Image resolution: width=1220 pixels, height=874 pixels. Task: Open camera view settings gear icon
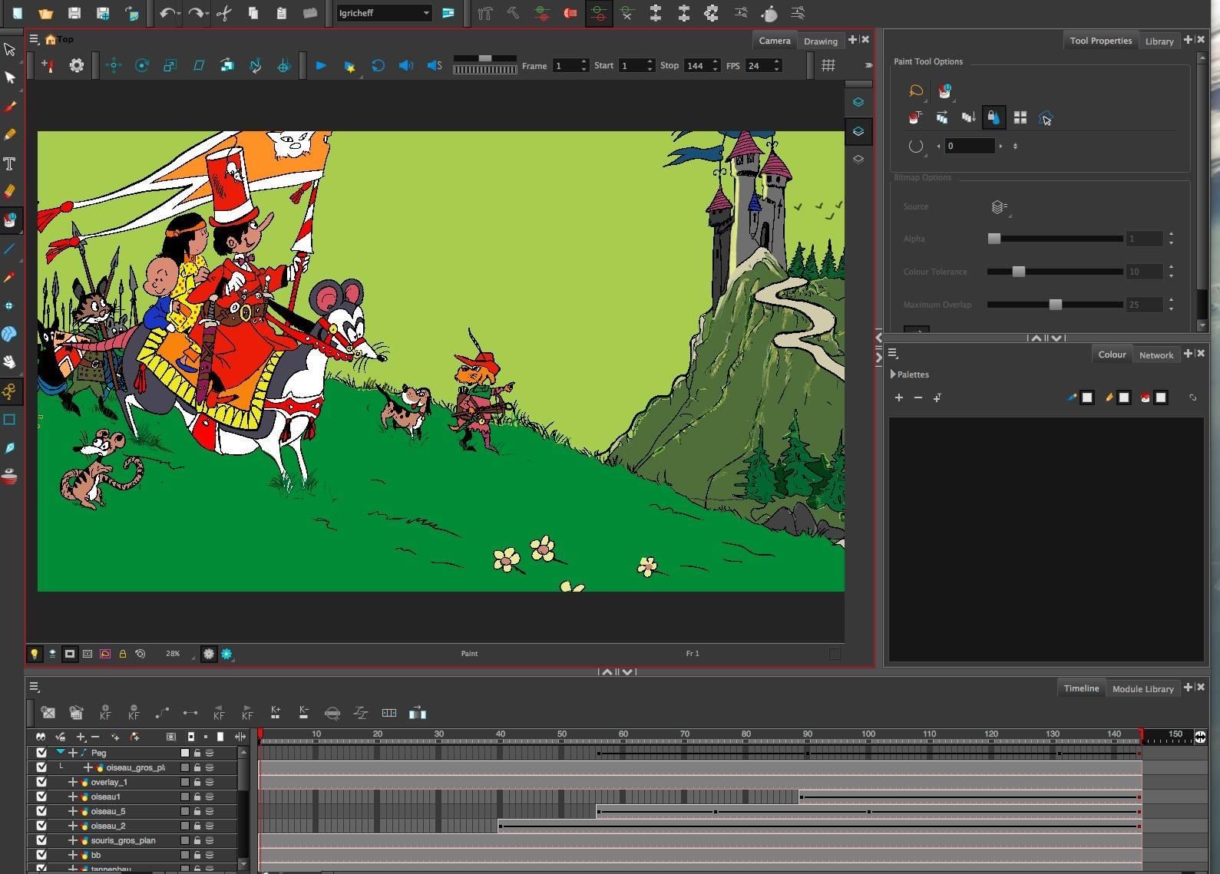77,65
